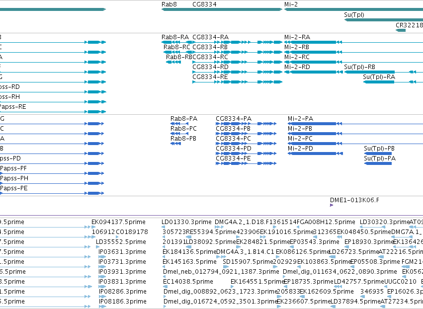Screen dimensions: 423x309
Task: Click transcript label Su(Tpl)-RB
Action: (360, 67)
